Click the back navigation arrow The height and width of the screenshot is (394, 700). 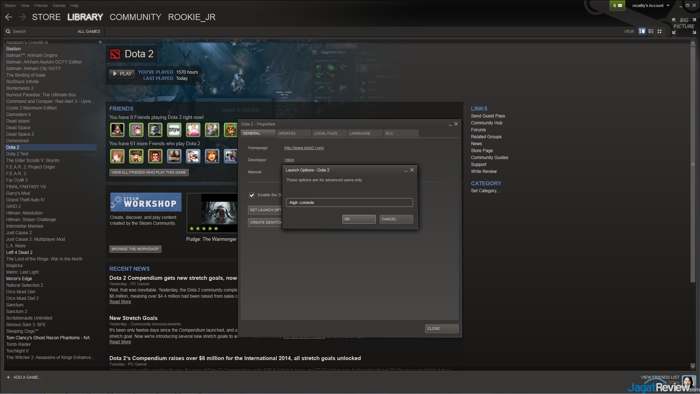[x=9, y=17]
